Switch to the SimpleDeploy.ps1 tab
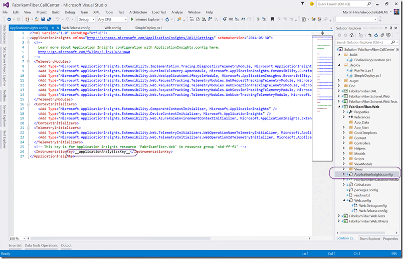Image resolution: width=403 pixels, height=259 pixels. [148, 28]
